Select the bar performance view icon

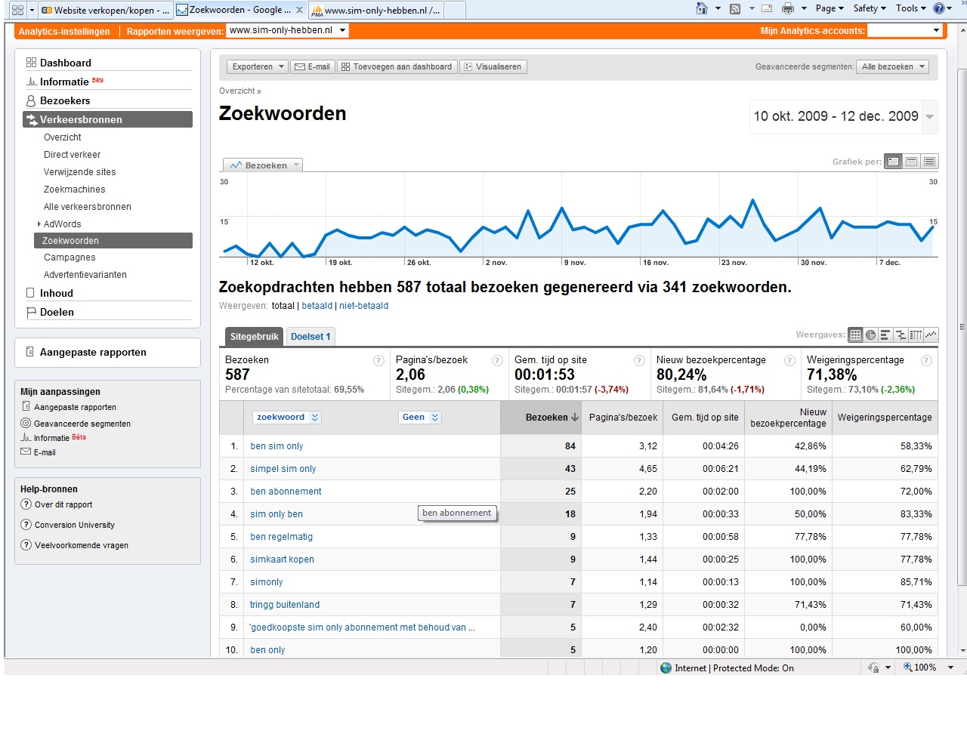pyautogui.click(x=885, y=335)
